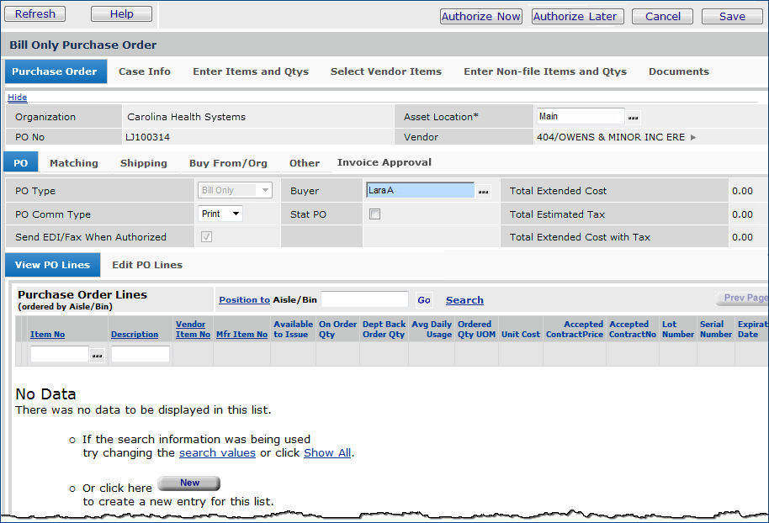The image size is (769, 523).
Task: Collapse the header using the Hide link
Action: click(x=17, y=98)
